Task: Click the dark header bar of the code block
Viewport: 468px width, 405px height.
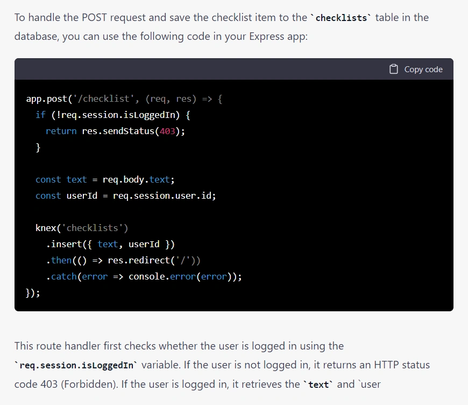Action: pos(215,69)
